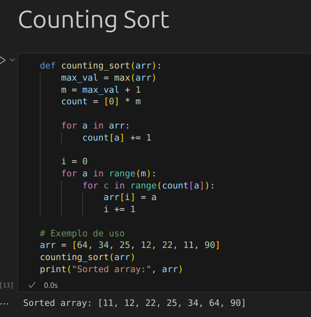Place cursor on the def counting_sort line
This screenshot has width=311, height=317.
click(104, 66)
